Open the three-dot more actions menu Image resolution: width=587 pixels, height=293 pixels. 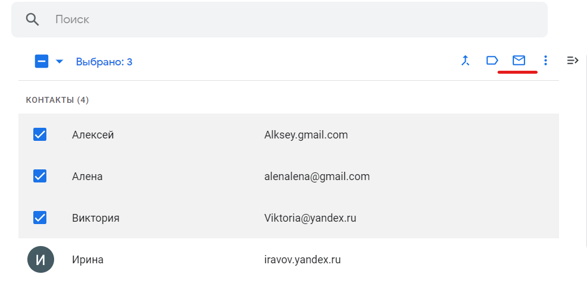click(545, 61)
